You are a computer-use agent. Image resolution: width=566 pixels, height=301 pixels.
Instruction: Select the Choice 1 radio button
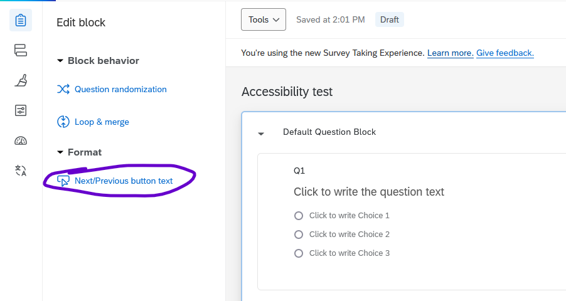coord(299,216)
